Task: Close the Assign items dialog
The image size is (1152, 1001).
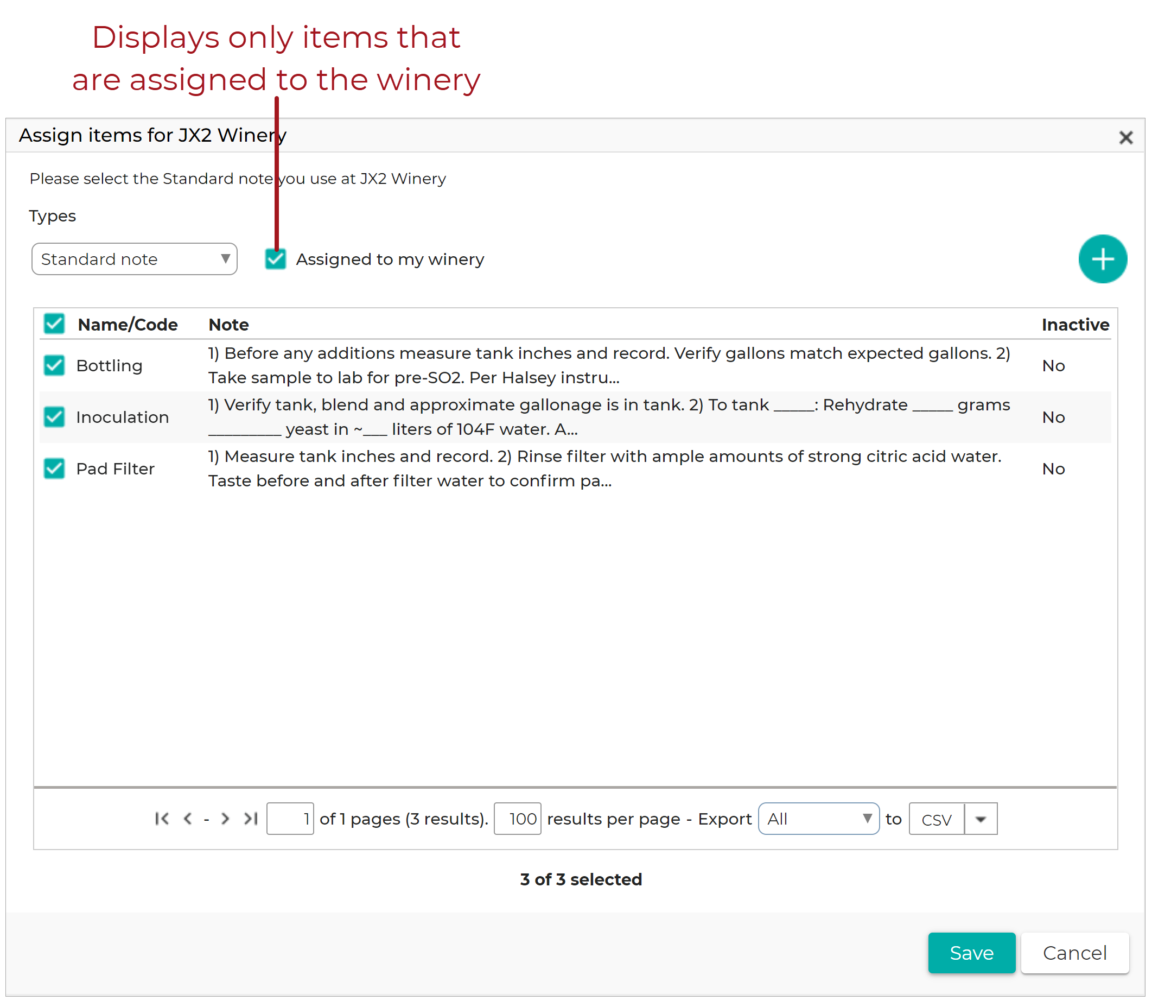Action: tap(1126, 137)
